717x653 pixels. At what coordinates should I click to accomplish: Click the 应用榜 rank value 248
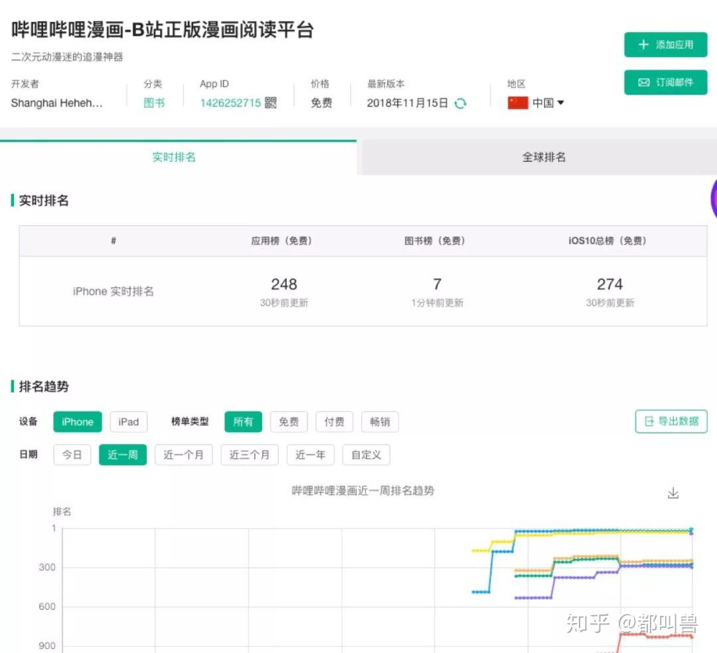pos(284,284)
